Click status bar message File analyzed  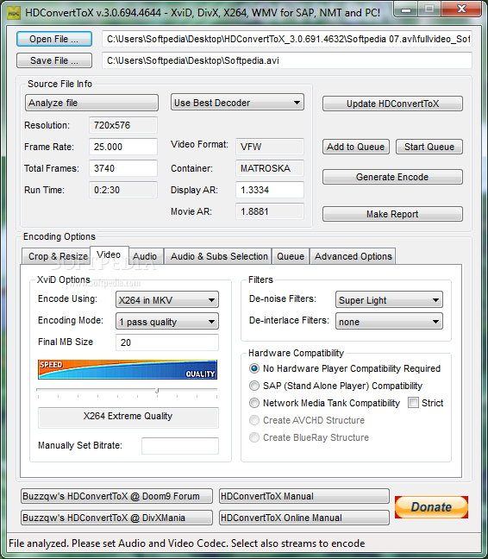pyautogui.click(x=186, y=543)
